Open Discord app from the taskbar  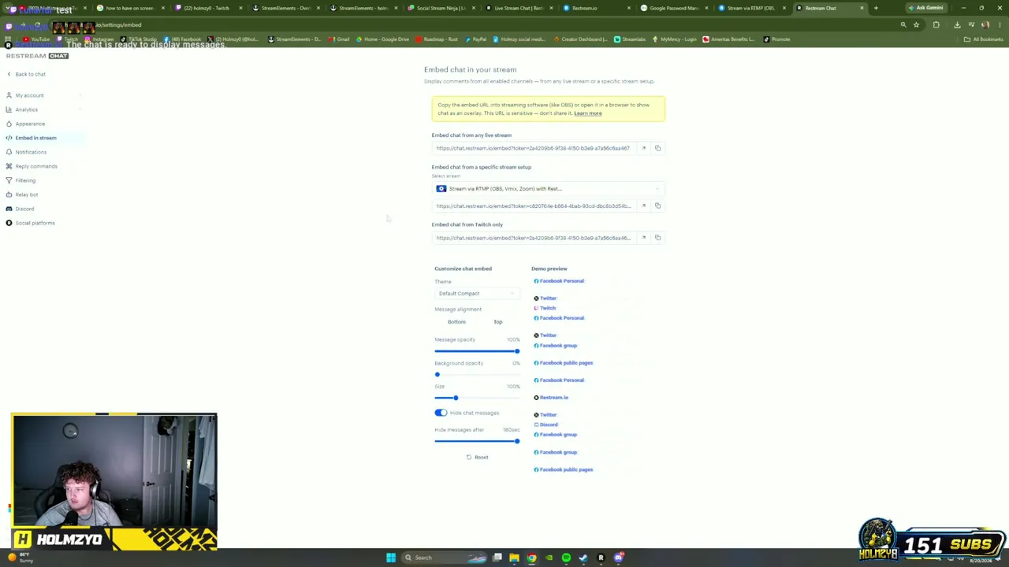619,558
